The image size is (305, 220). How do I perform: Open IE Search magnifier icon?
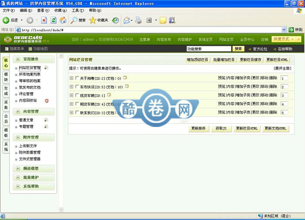(74, 20)
